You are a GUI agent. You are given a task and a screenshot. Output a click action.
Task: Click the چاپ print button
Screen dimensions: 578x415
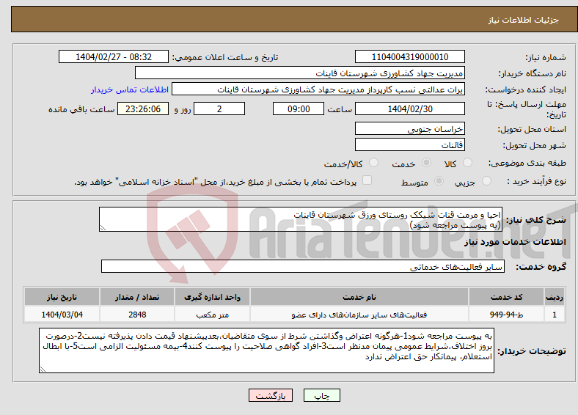click(x=322, y=395)
